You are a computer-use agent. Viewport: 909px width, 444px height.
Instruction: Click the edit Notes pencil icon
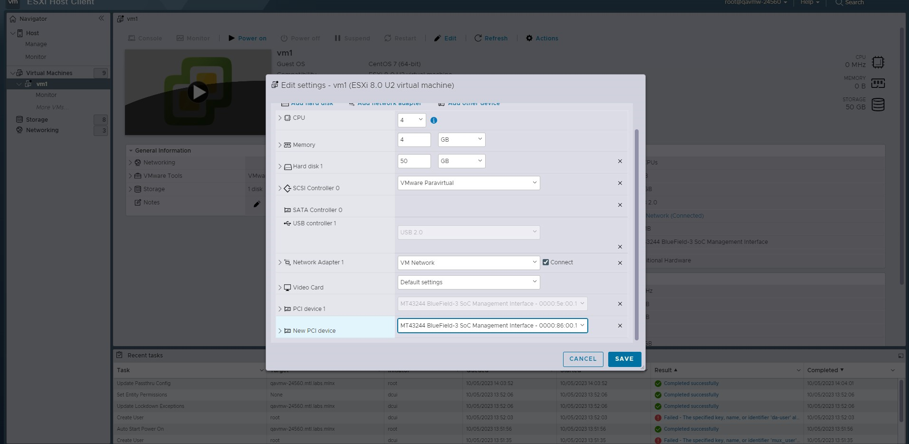point(257,204)
